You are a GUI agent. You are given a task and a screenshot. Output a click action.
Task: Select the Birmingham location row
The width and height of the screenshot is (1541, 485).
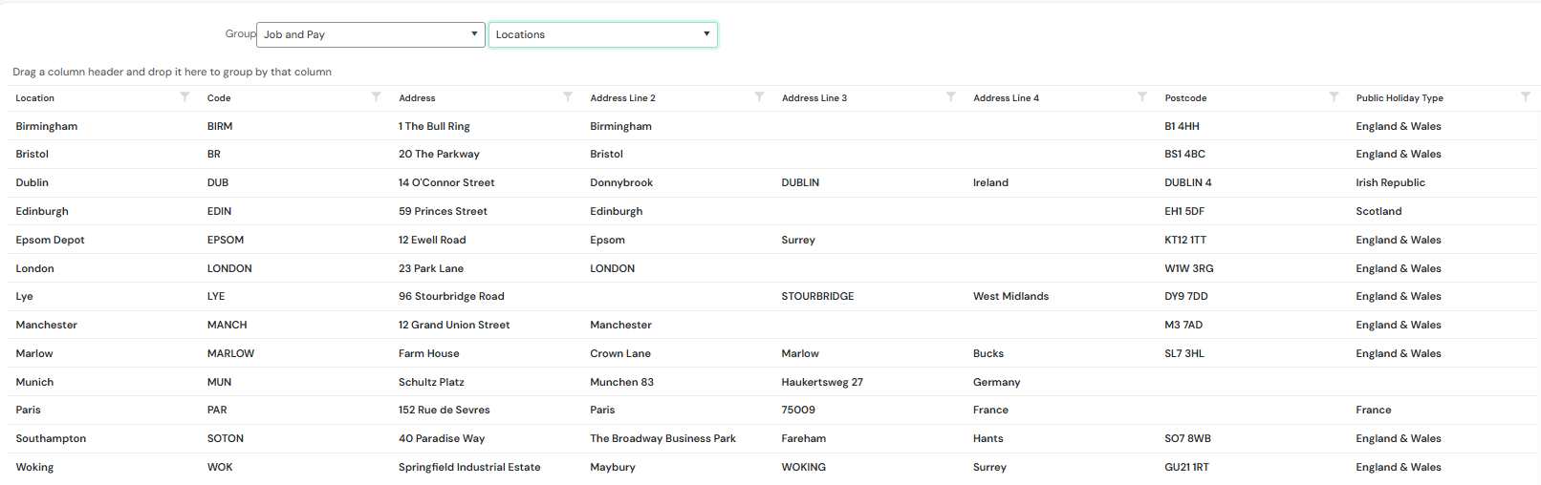tap(770, 126)
